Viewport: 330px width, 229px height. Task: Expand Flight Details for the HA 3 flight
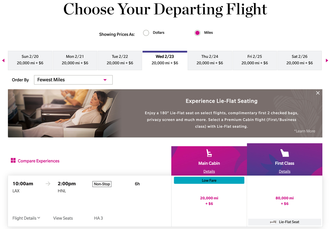point(26,218)
